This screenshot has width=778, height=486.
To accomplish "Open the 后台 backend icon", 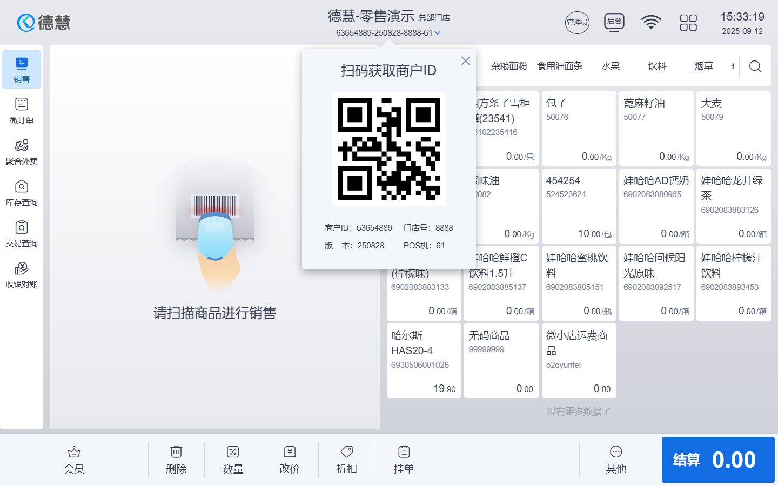I will 614,22.
